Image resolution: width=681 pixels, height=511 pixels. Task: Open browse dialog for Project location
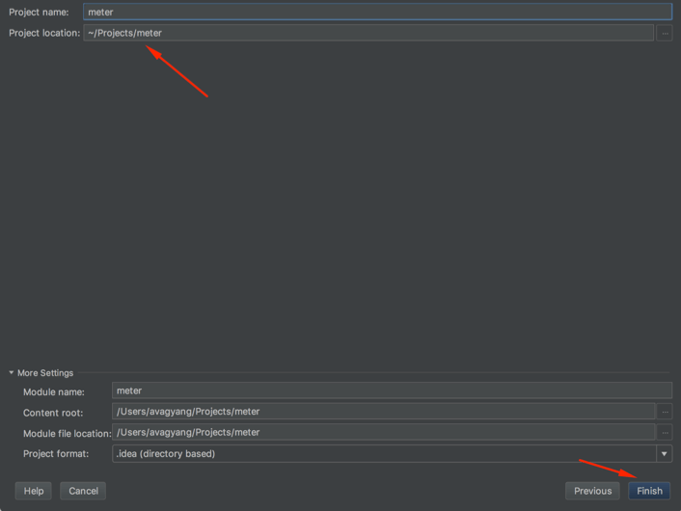[x=665, y=33]
